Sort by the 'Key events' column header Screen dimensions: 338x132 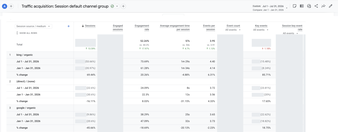261,26
